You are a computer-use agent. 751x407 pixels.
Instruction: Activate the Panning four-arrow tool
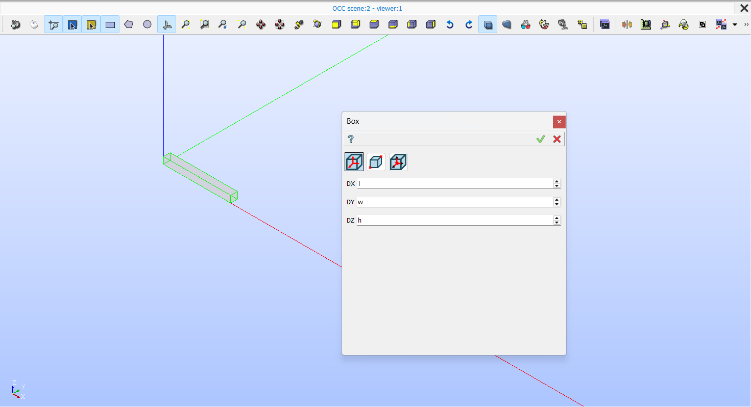(x=261, y=24)
